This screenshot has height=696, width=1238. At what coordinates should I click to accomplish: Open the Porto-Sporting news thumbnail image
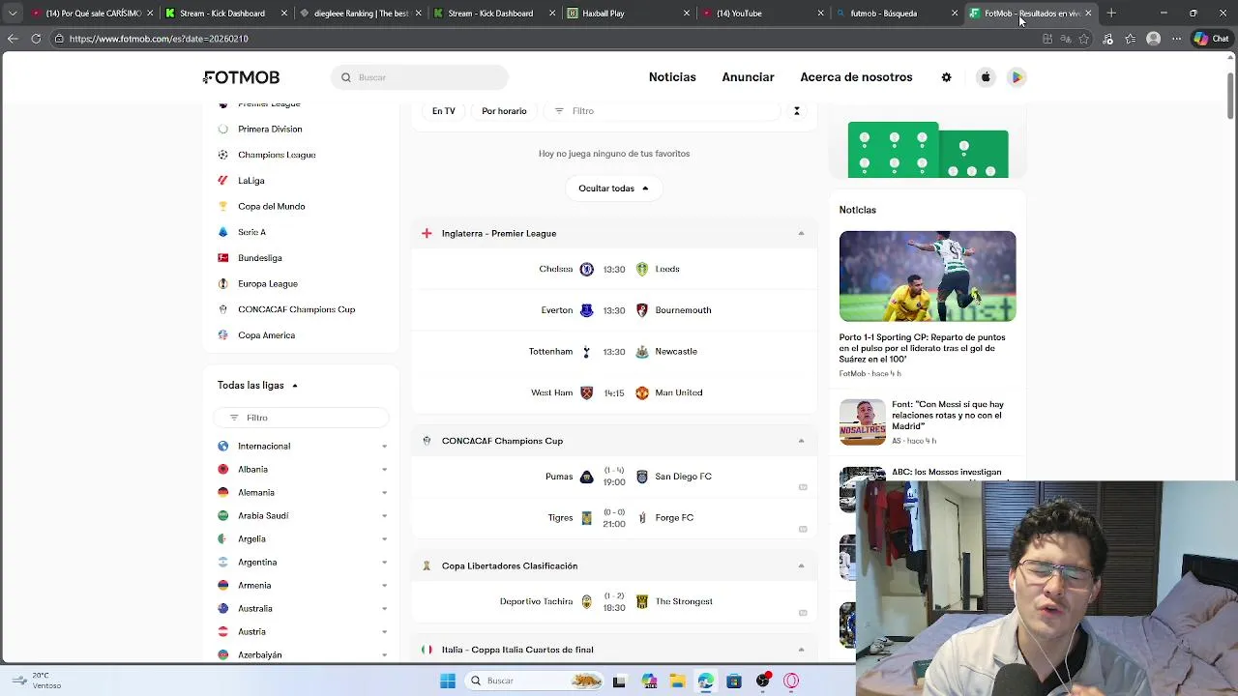(928, 276)
